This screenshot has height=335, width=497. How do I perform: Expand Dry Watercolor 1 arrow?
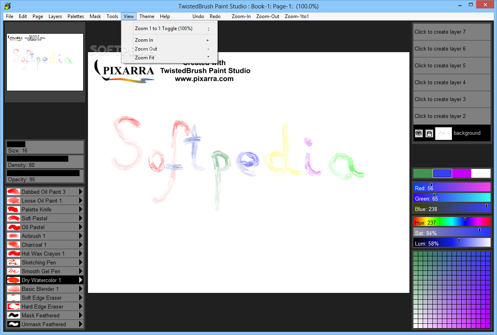81,280
